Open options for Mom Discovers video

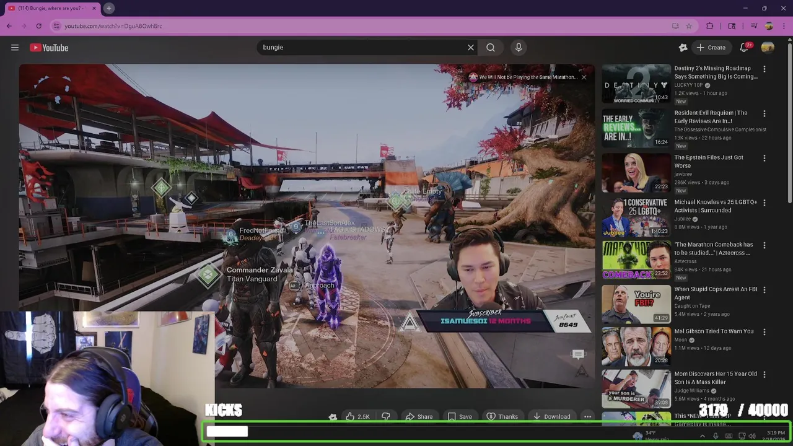coord(764,375)
